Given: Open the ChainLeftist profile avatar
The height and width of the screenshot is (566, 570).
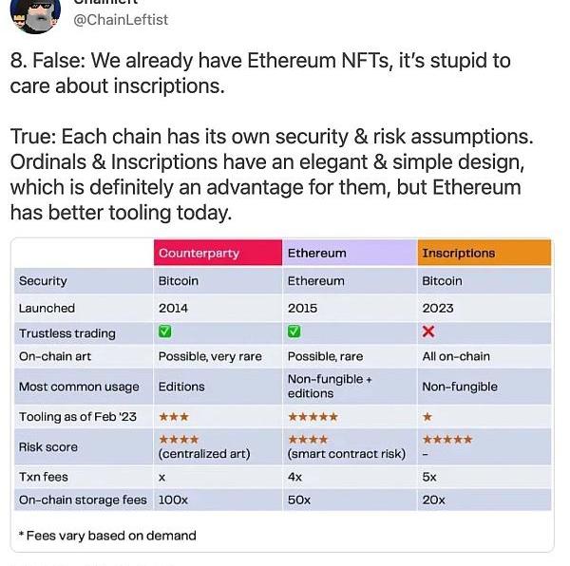Looking at the screenshot, I should [x=35, y=14].
